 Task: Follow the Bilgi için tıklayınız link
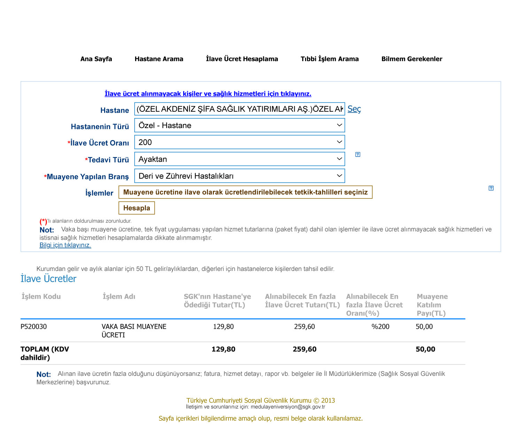click(65, 245)
